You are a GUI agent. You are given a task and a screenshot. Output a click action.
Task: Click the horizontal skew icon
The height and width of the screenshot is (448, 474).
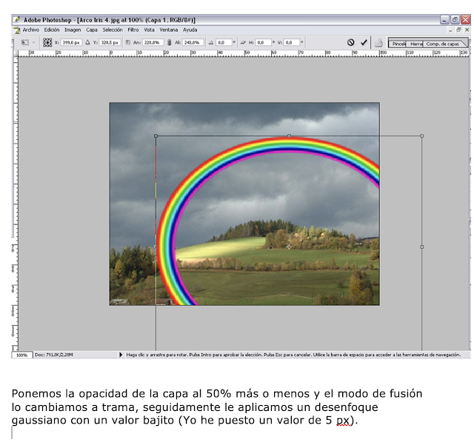tap(243, 43)
